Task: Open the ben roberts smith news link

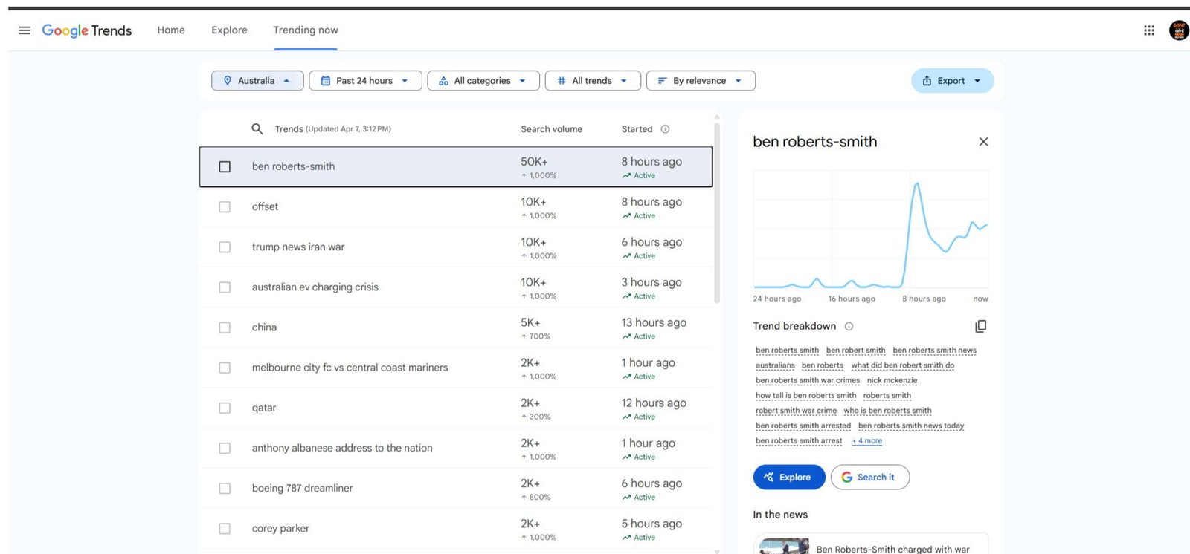Action: 935,351
